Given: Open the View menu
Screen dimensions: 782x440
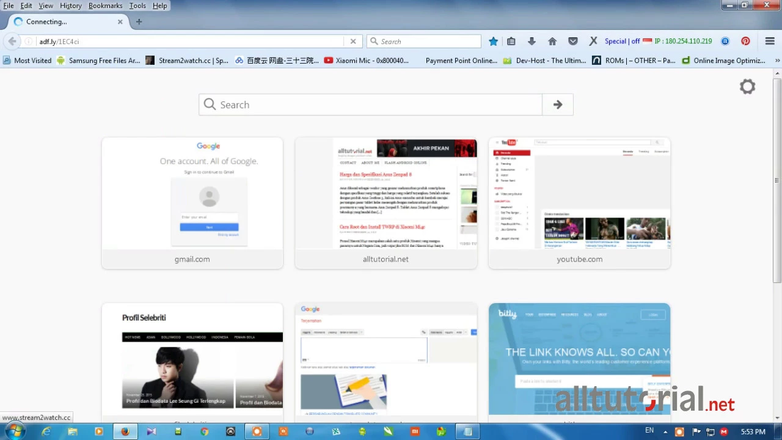Looking at the screenshot, I should point(46,5).
